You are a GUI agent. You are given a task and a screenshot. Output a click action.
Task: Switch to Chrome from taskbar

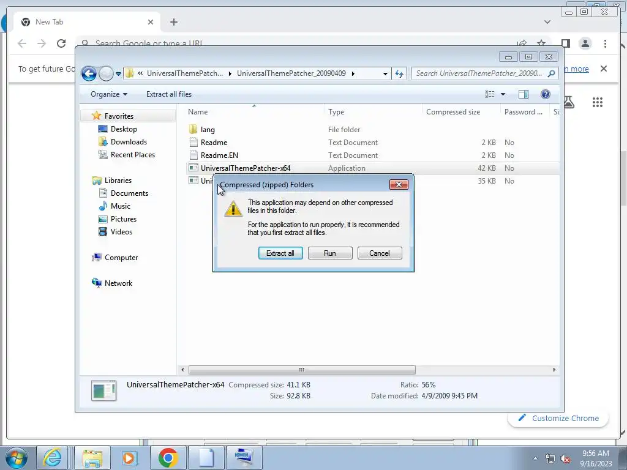click(x=168, y=458)
